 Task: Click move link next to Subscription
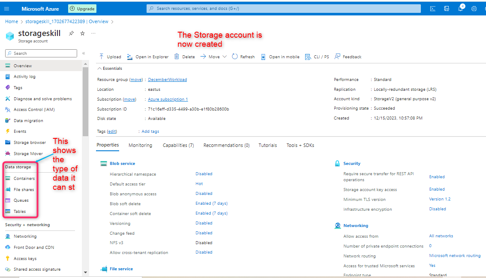(129, 99)
